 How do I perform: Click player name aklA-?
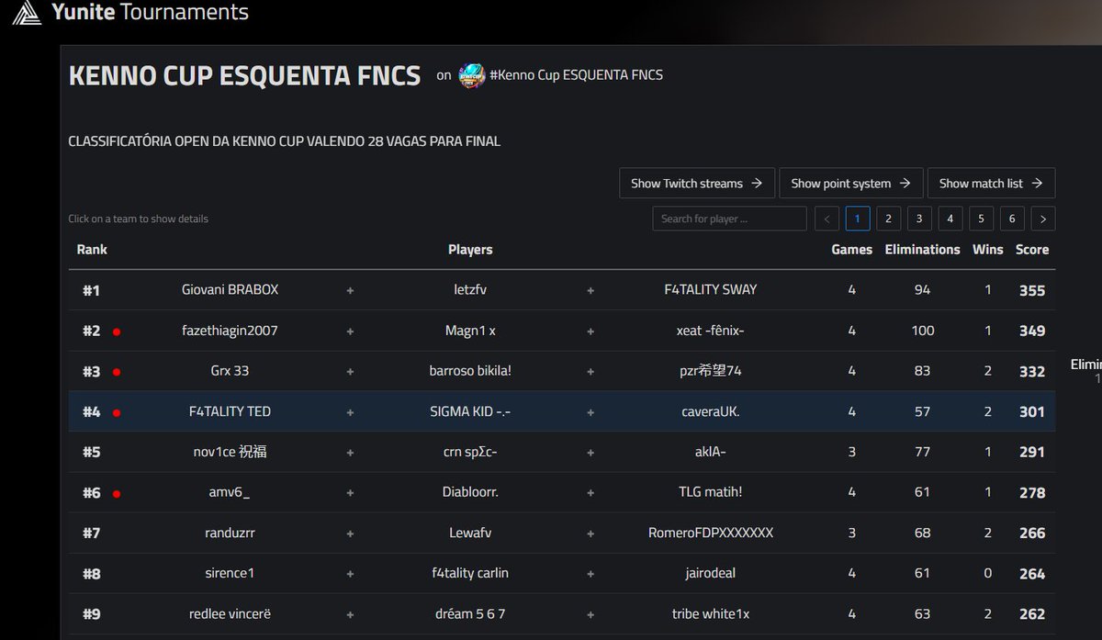click(x=711, y=452)
